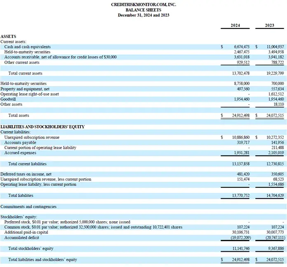Screen dimensions: 287x267
Task: Click the ASSETS section heading
Action: click(x=8, y=36)
